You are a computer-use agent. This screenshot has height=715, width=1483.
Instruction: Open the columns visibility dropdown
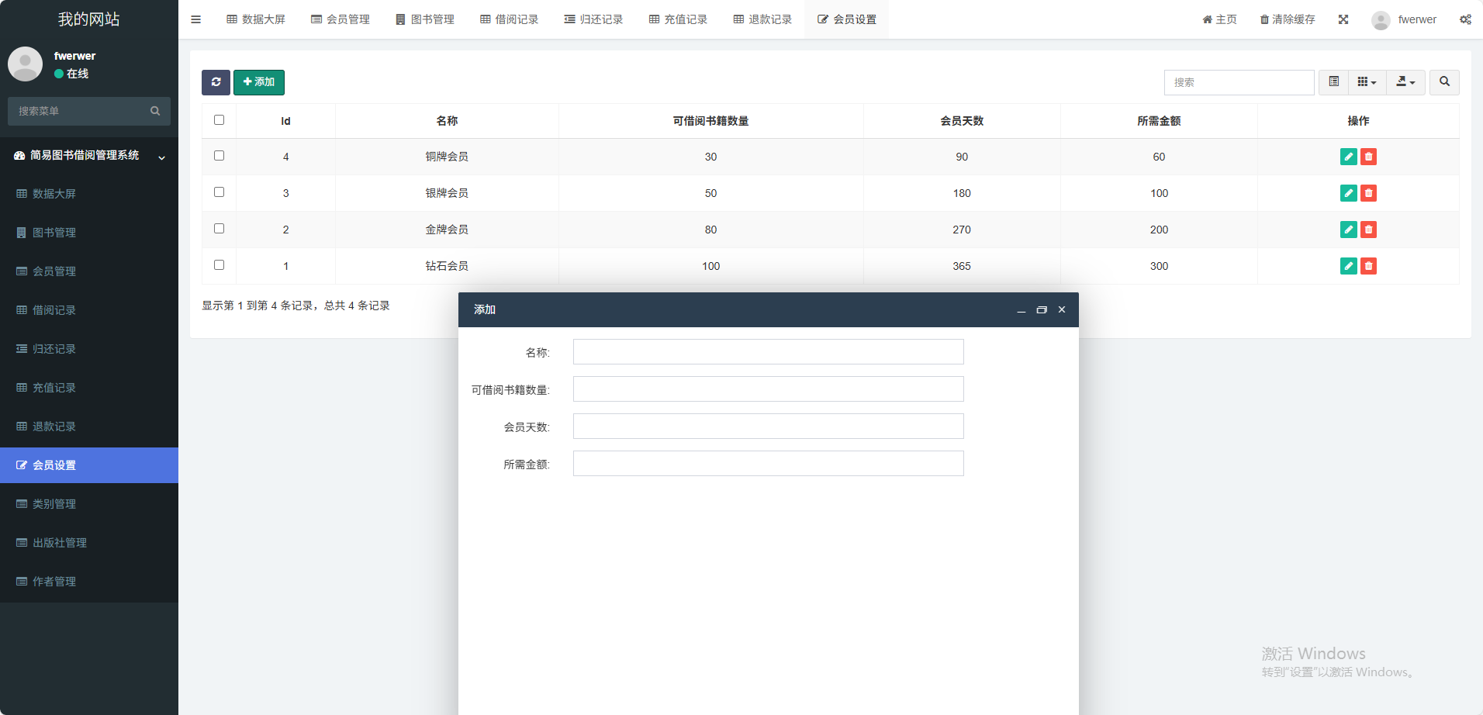pyautogui.click(x=1367, y=82)
